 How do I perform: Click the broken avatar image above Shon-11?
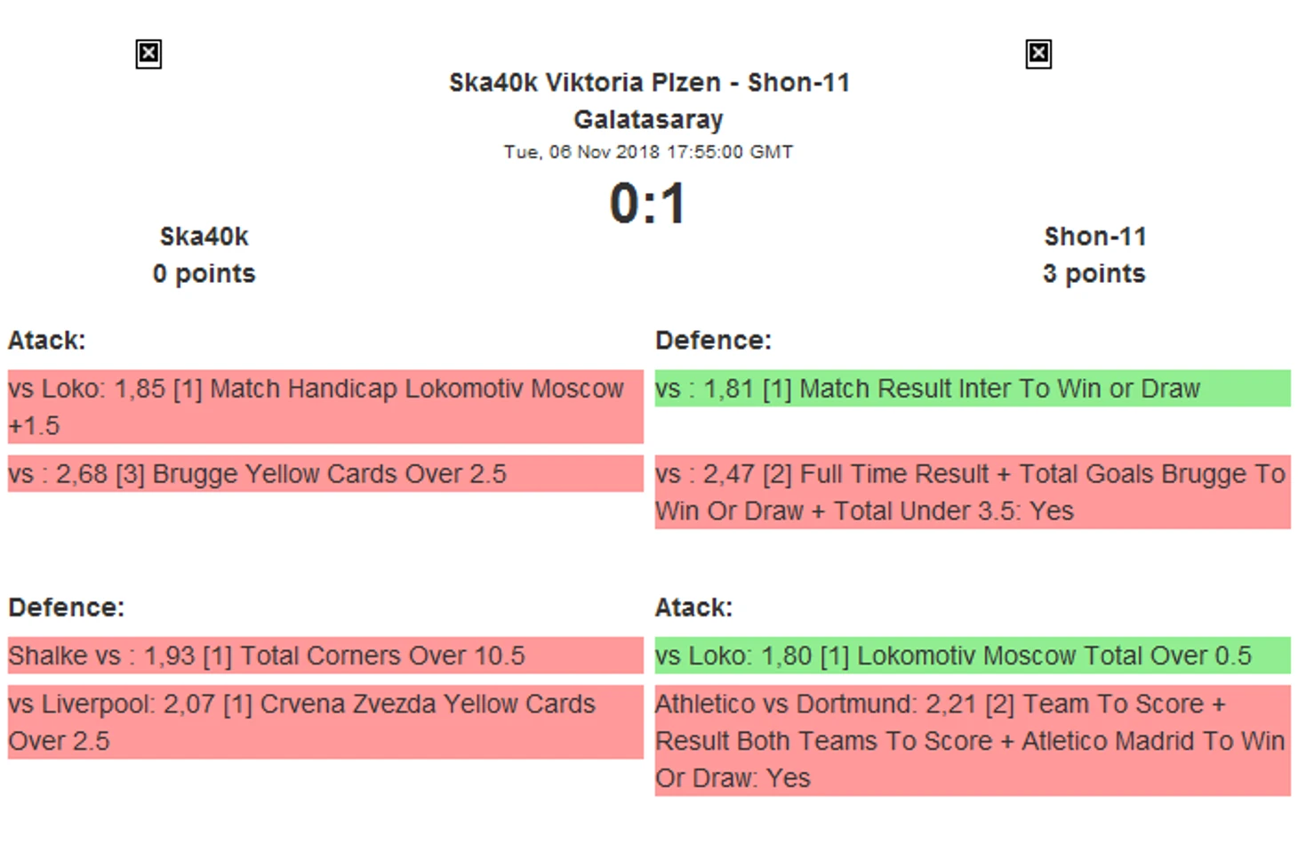1038,54
